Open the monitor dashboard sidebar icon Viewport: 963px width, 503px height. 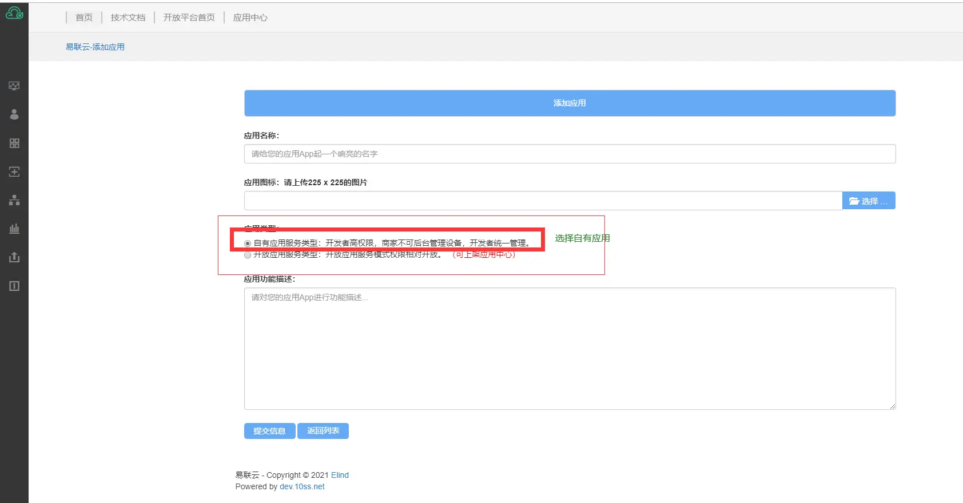[x=14, y=86]
